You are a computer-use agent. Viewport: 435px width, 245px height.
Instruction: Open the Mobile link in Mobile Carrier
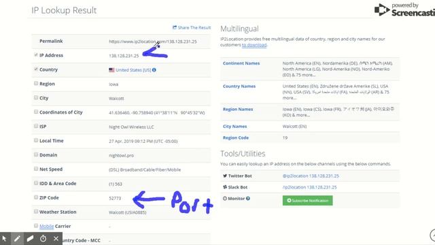click(47, 226)
